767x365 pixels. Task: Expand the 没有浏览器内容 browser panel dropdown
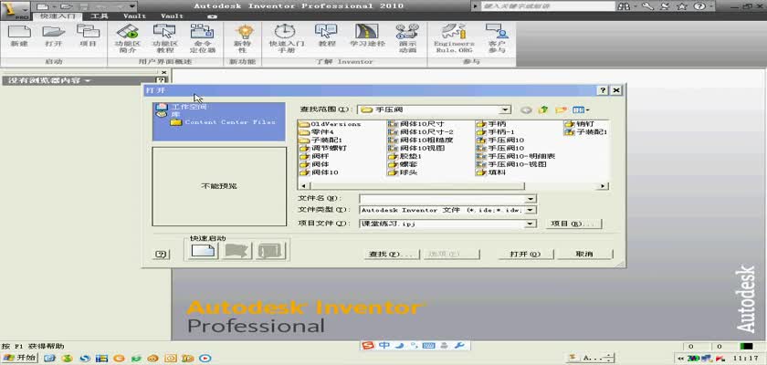click(x=88, y=80)
